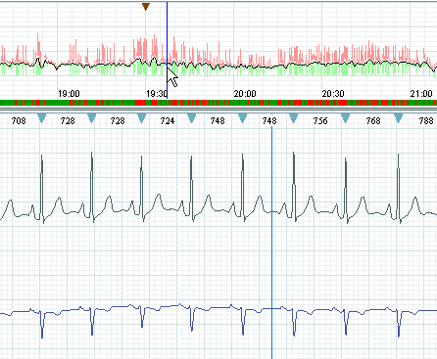Image resolution: width=437 pixels, height=359 pixels.
Task: Click the beat marker triangle between 728 and 724
Action: [141, 118]
